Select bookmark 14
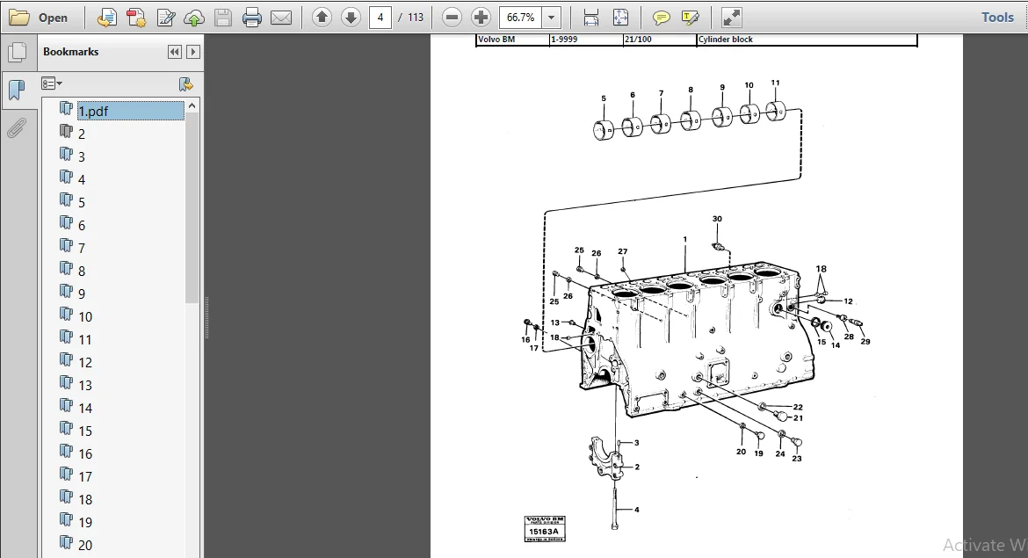 click(x=85, y=409)
